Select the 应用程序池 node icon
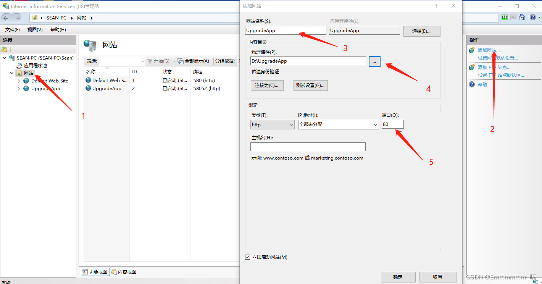 coord(19,65)
